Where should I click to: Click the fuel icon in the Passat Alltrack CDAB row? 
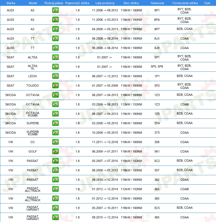pos(55,189)
